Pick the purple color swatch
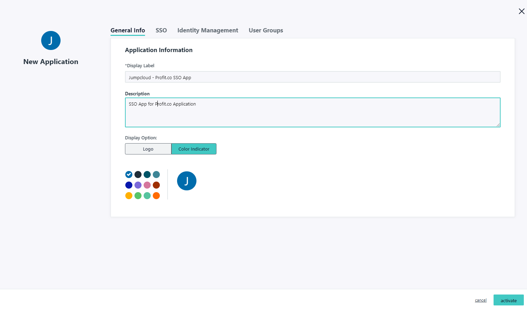 pos(138,185)
